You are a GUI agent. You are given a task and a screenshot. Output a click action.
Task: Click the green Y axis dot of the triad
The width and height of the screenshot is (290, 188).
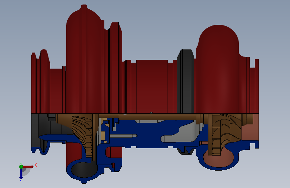[x=21, y=167]
